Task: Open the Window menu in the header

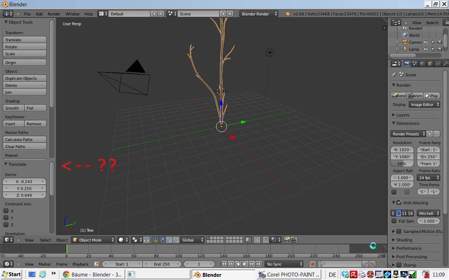Action: coord(72,14)
